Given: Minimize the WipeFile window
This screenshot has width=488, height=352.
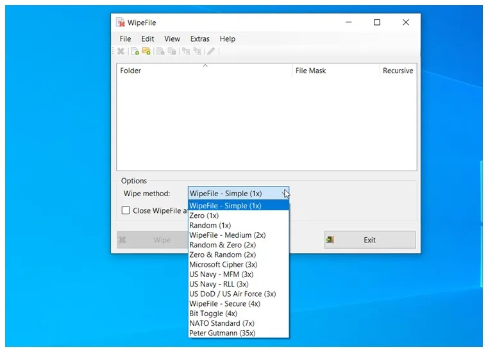Looking at the screenshot, I should pyautogui.click(x=349, y=22).
